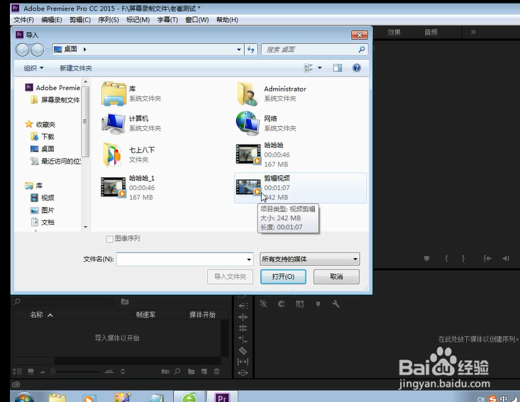The width and height of the screenshot is (520, 402).
Task: Click the refresh icon next to address bar
Action: tap(250, 50)
